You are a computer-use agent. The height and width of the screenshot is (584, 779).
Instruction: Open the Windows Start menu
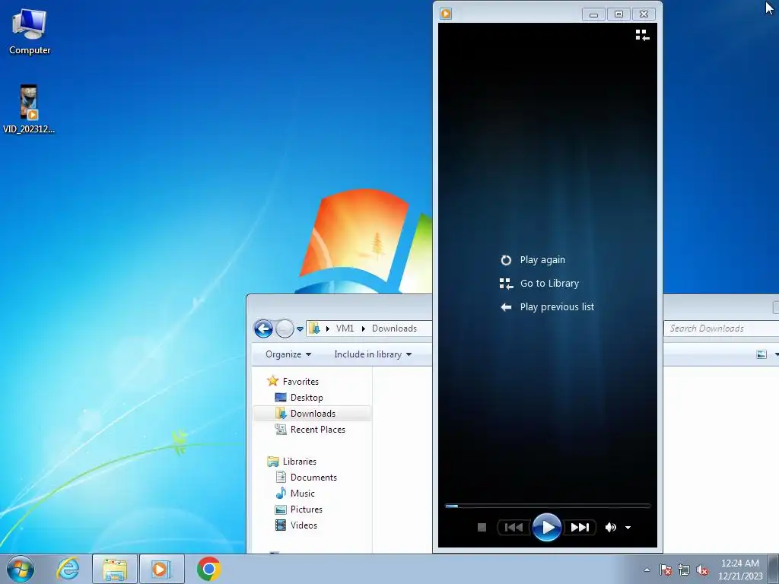pos(21,569)
